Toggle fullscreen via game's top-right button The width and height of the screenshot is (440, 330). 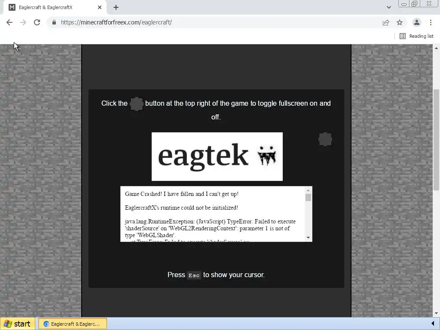pos(325,139)
